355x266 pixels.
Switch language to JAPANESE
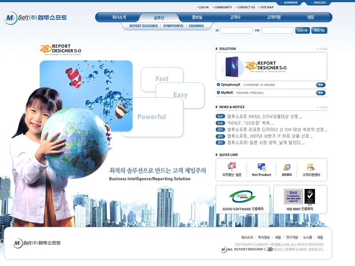[291, 3]
